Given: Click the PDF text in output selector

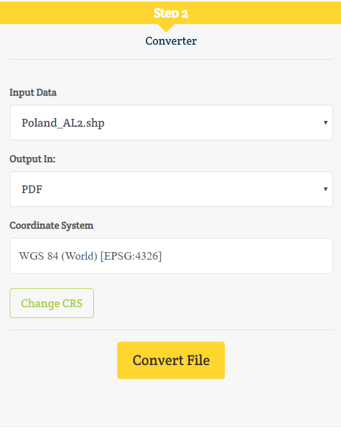Looking at the screenshot, I should [x=32, y=189].
